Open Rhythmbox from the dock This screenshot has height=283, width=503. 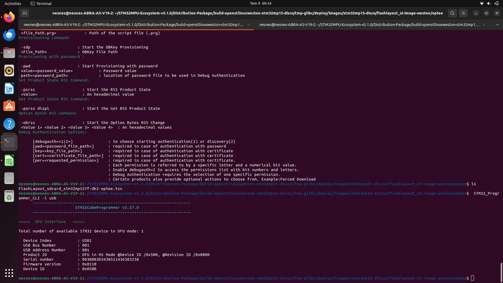tap(9, 70)
